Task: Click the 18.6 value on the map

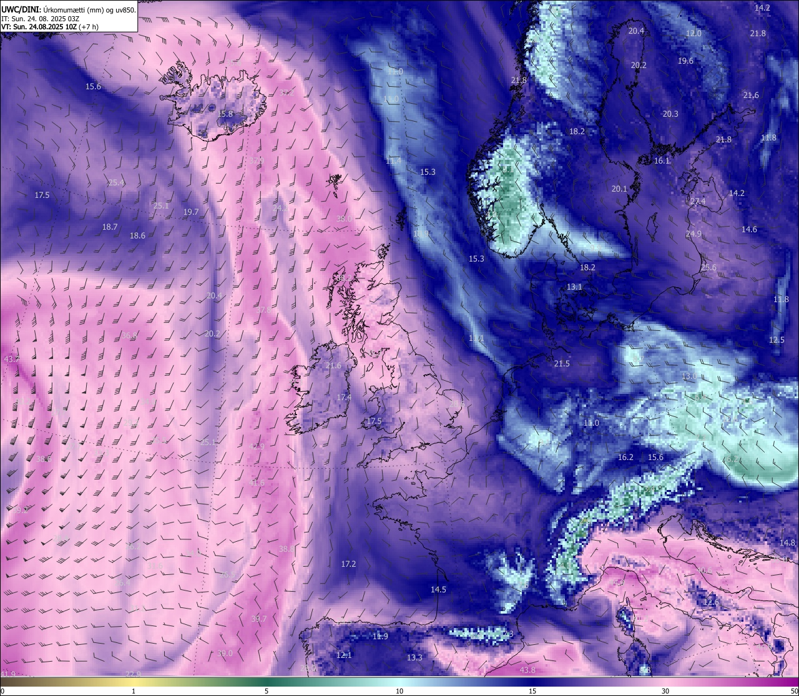Action: tap(137, 236)
